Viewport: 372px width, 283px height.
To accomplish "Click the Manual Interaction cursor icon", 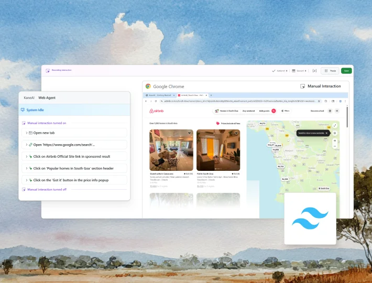I will pyautogui.click(x=302, y=86).
